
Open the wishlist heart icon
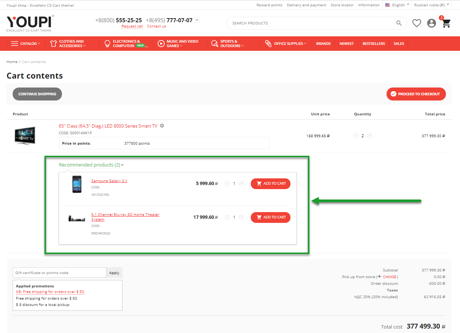[417, 23]
